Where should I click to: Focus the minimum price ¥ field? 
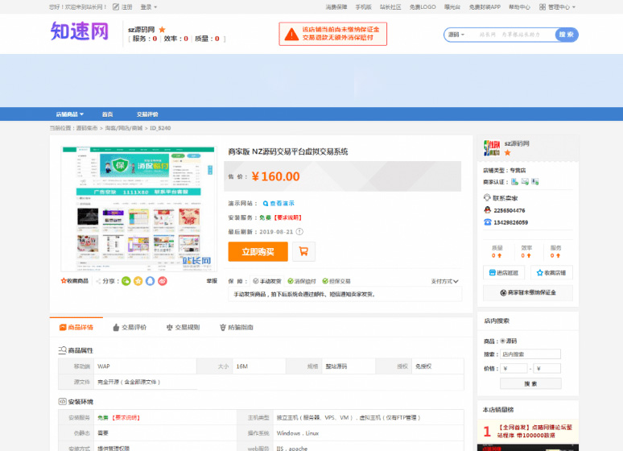pyautogui.click(x=514, y=368)
